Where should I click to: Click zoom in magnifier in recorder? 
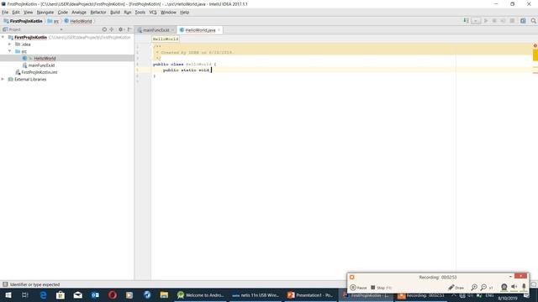pyautogui.click(x=474, y=287)
